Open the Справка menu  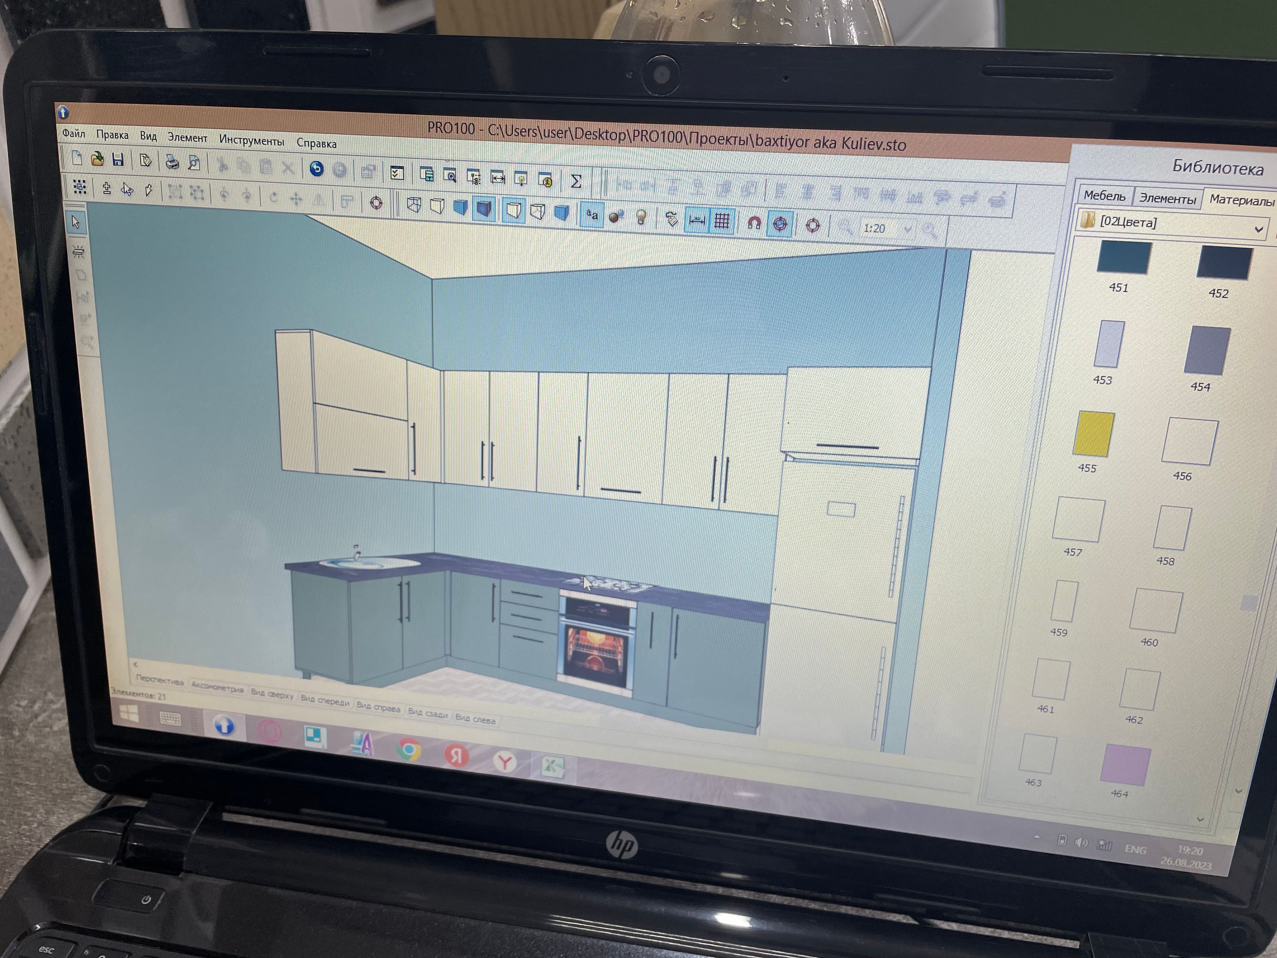click(x=316, y=143)
